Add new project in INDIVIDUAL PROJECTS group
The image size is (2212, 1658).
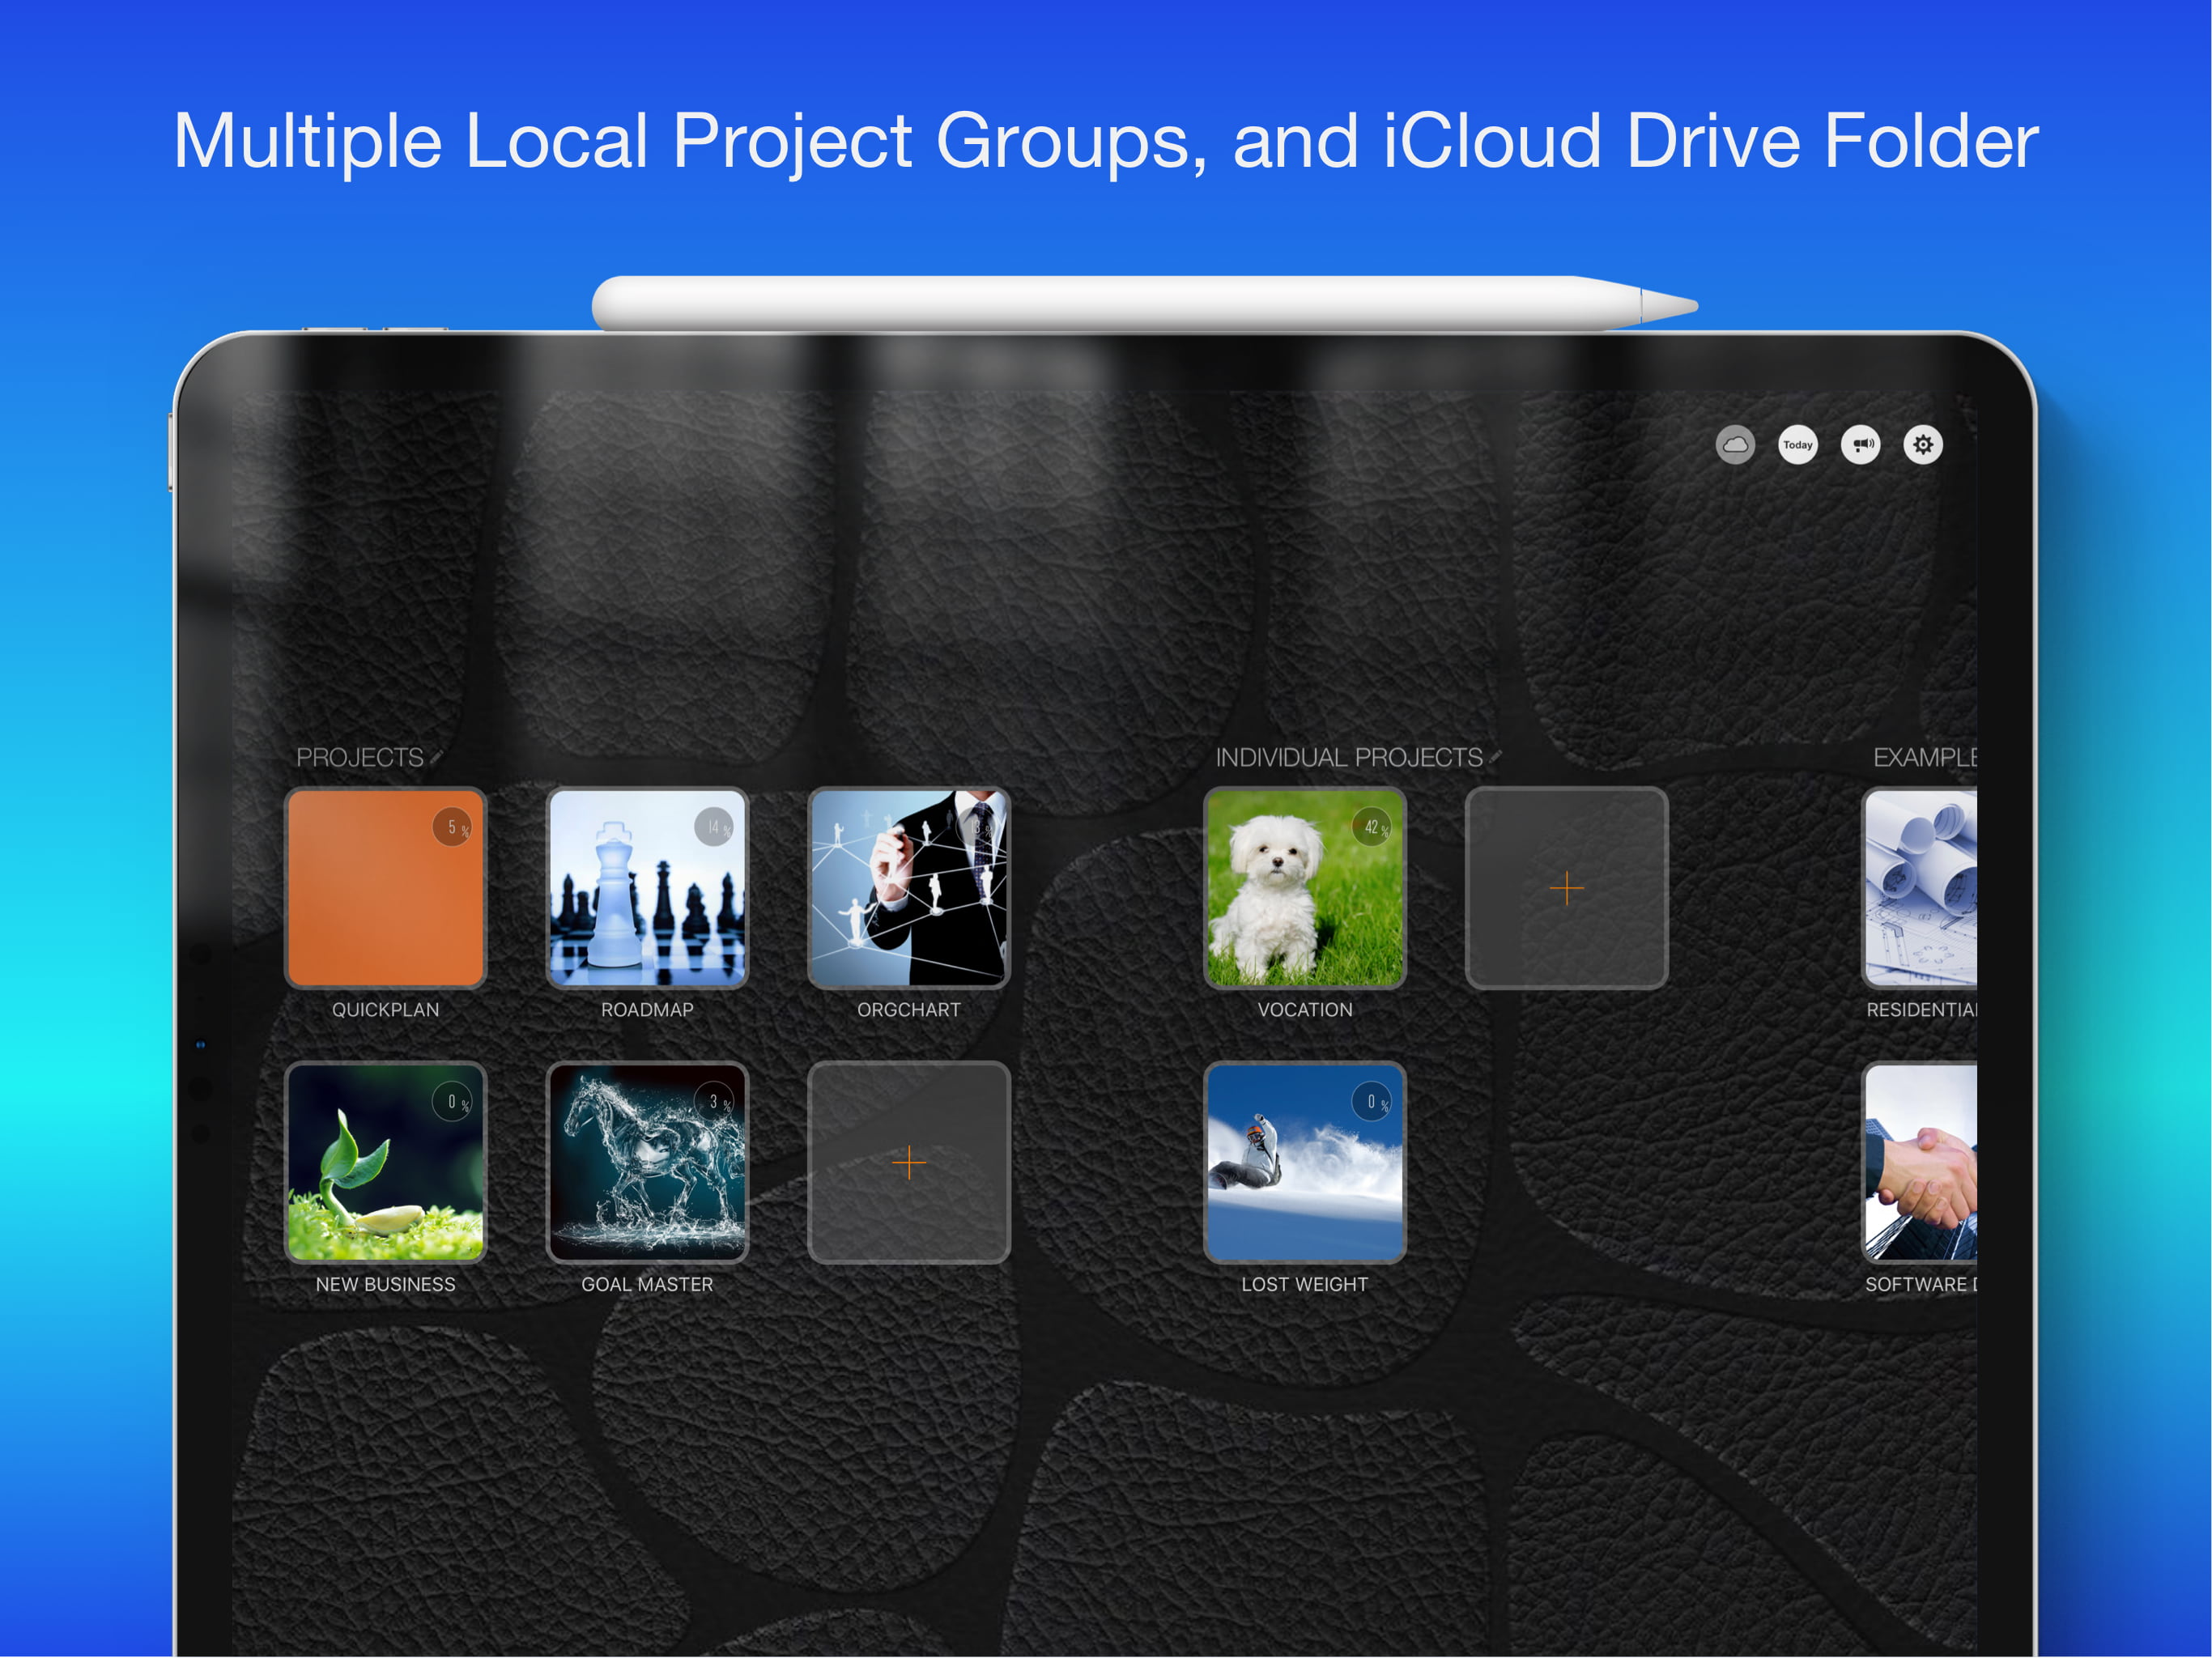tap(1566, 888)
